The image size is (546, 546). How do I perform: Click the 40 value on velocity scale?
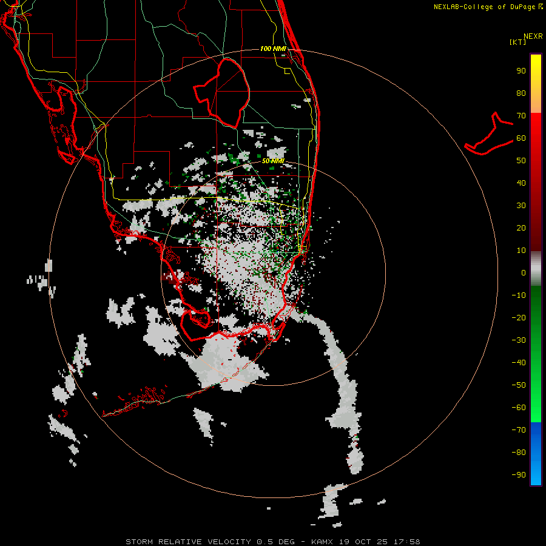[521, 183]
